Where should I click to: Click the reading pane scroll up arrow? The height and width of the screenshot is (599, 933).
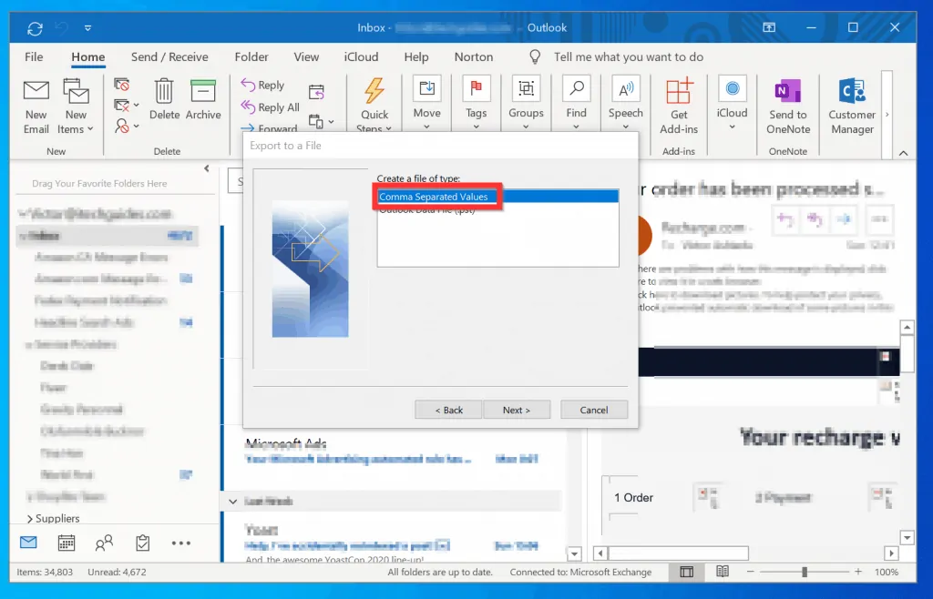click(x=907, y=328)
